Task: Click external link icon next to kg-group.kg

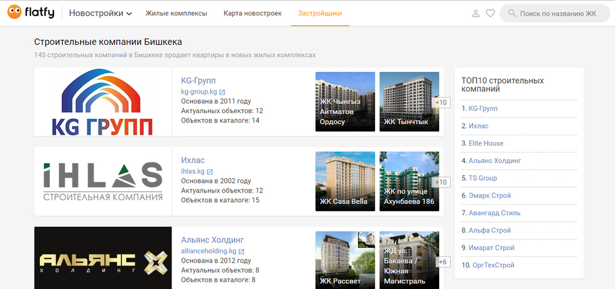Action: click(223, 92)
